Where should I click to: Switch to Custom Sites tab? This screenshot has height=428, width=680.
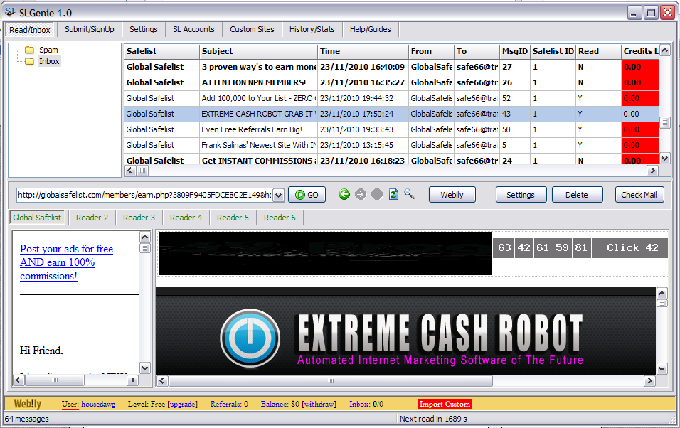pos(252,29)
